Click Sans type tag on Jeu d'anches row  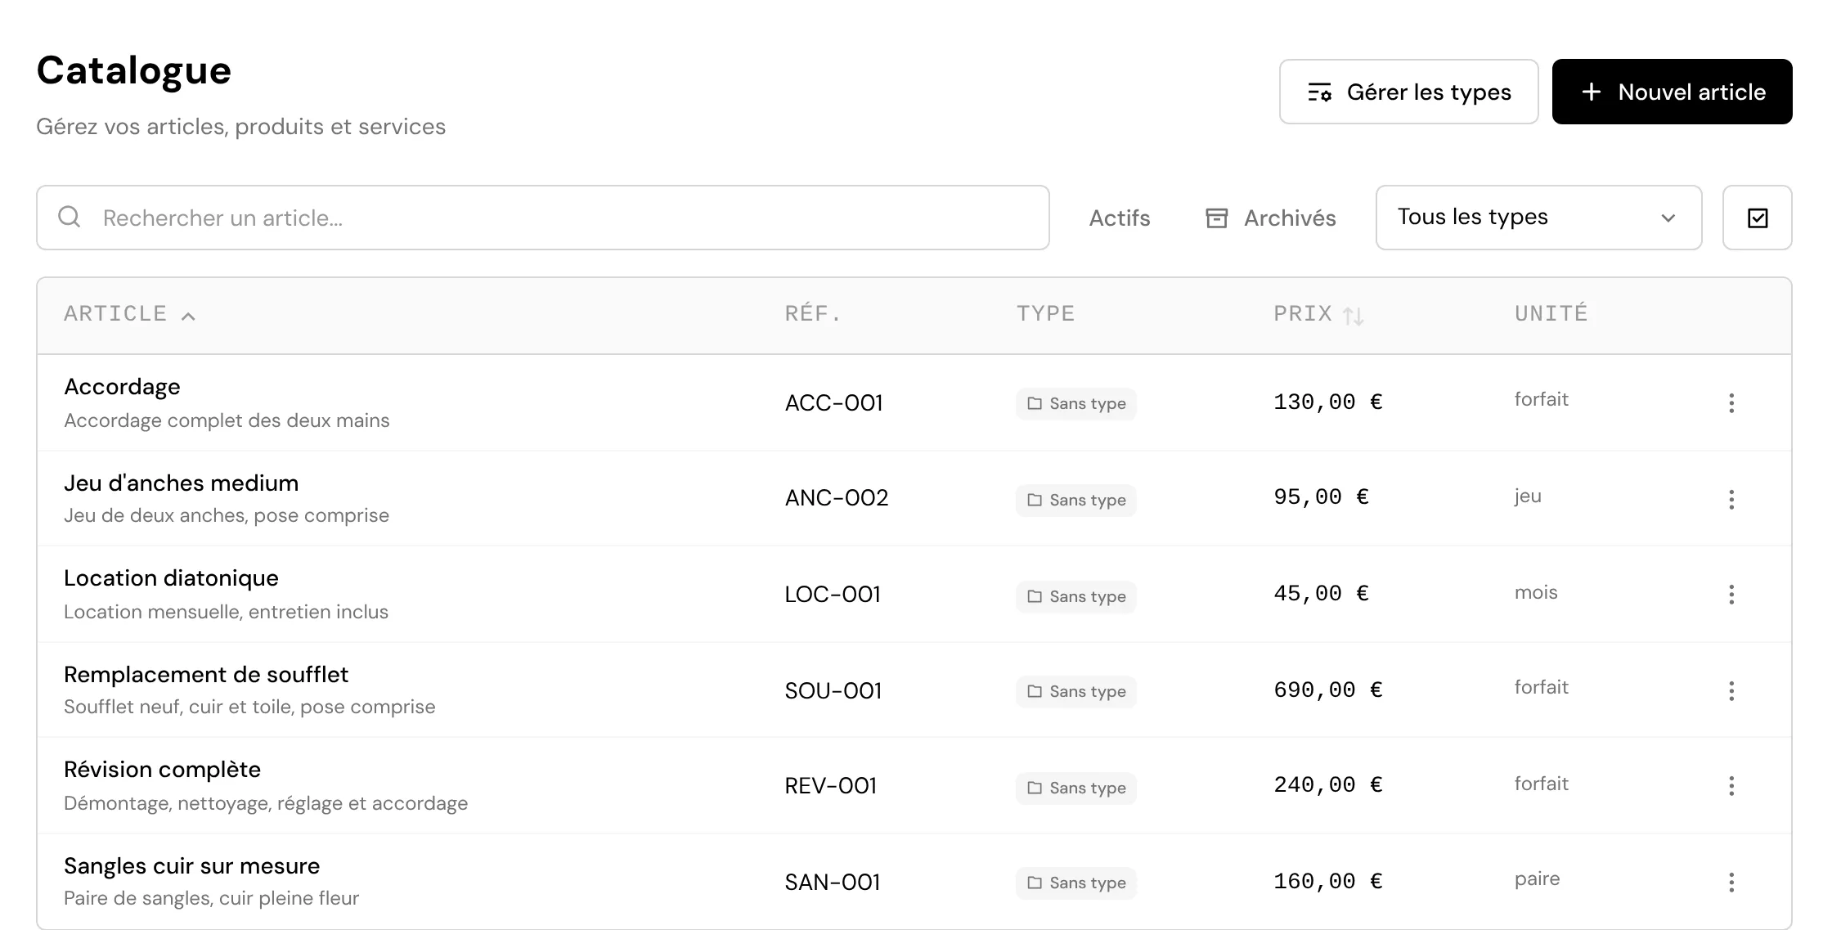tap(1076, 500)
